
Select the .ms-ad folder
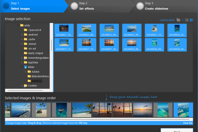[x=30, y=49]
